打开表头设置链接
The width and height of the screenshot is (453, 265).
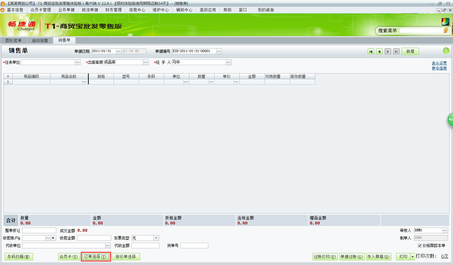click(439, 63)
